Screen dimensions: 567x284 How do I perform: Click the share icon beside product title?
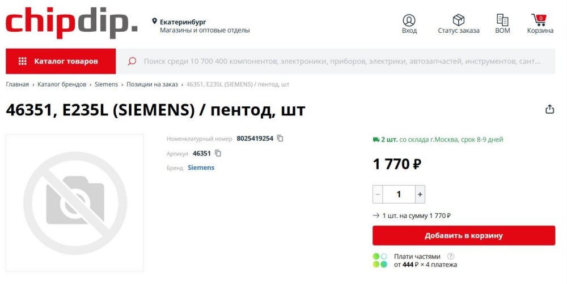pos(549,110)
